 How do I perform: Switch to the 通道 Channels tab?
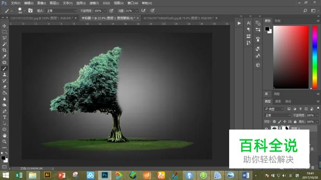pos(278,101)
